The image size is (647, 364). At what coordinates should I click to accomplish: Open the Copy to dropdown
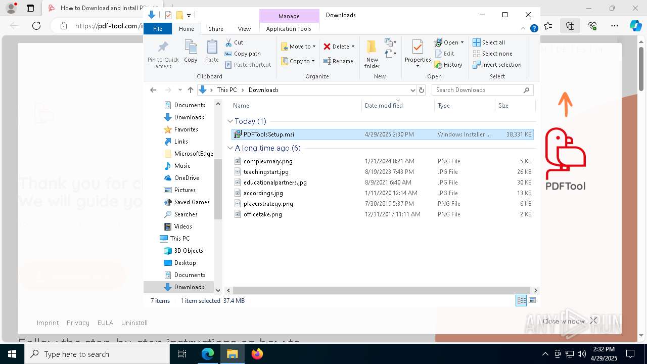pos(298,61)
